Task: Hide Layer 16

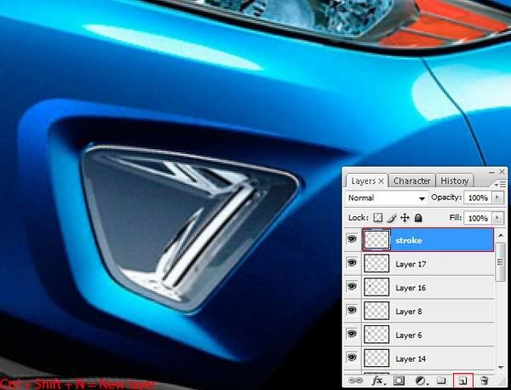Action: coord(352,286)
